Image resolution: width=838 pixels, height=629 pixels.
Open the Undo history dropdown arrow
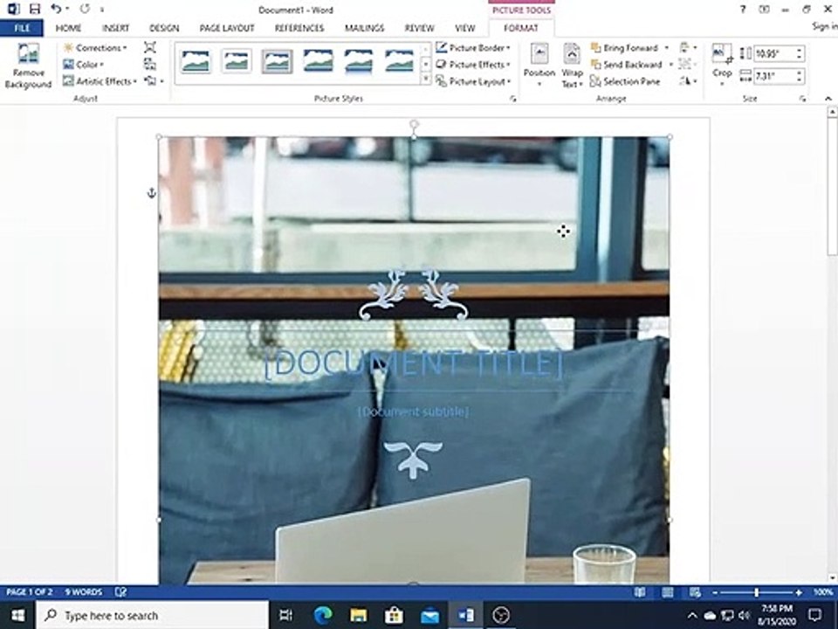coord(67,9)
